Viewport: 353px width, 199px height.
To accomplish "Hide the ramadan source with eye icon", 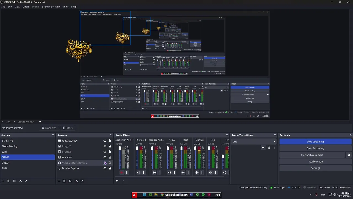I will pyautogui.click(x=105, y=157).
